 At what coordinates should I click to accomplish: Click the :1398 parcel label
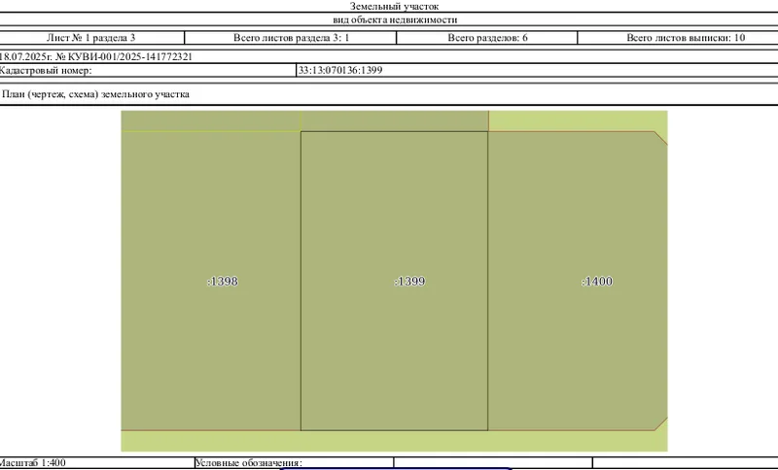pos(223,282)
